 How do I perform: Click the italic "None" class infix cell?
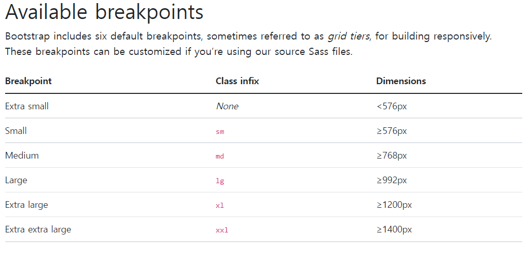coord(227,106)
